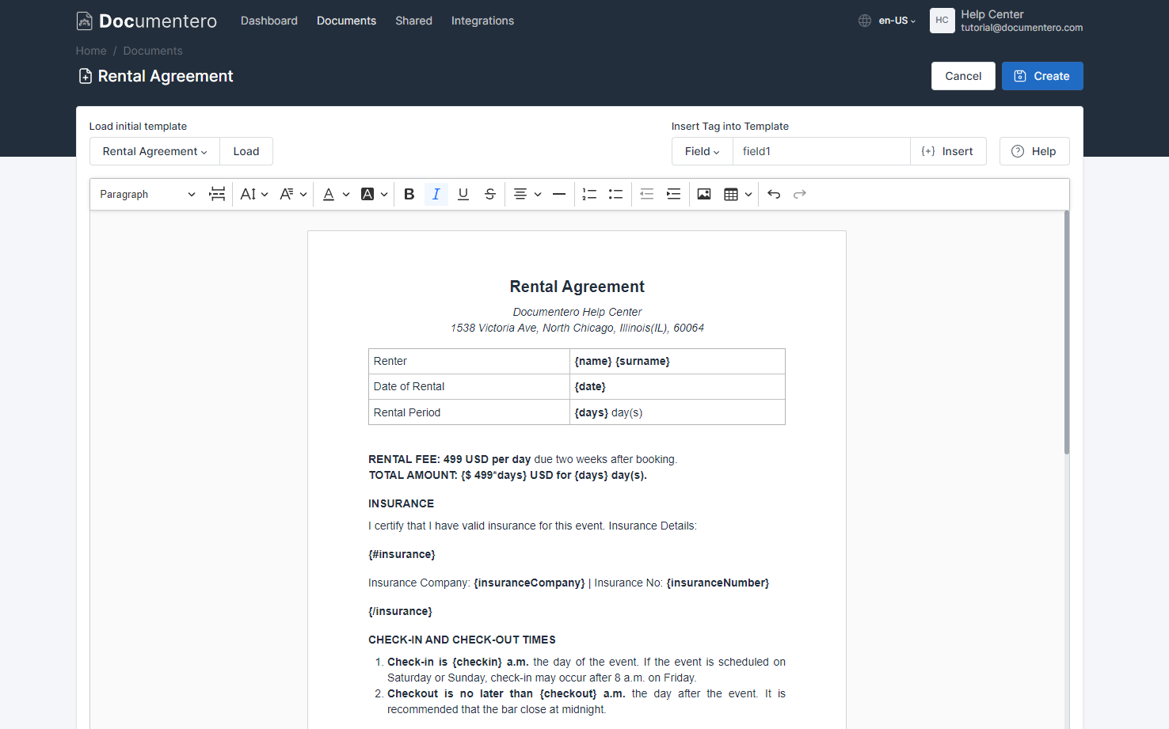Toggle the bulleted list formatting
The image size is (1169, 729).
[x=615, y=193]
